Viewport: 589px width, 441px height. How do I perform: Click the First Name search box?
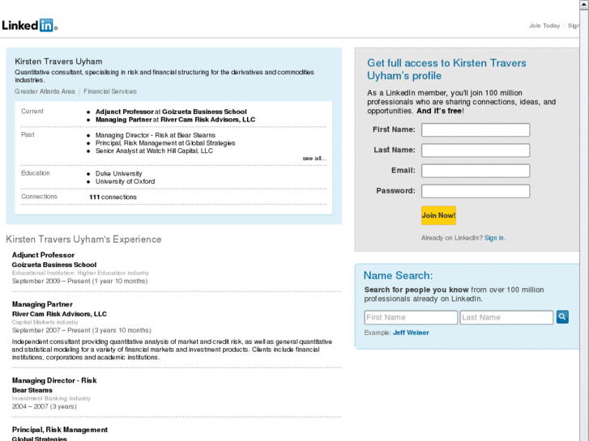411,317
